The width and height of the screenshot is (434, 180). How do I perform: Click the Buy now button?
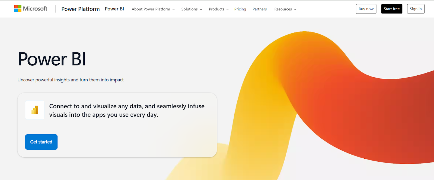366,9
